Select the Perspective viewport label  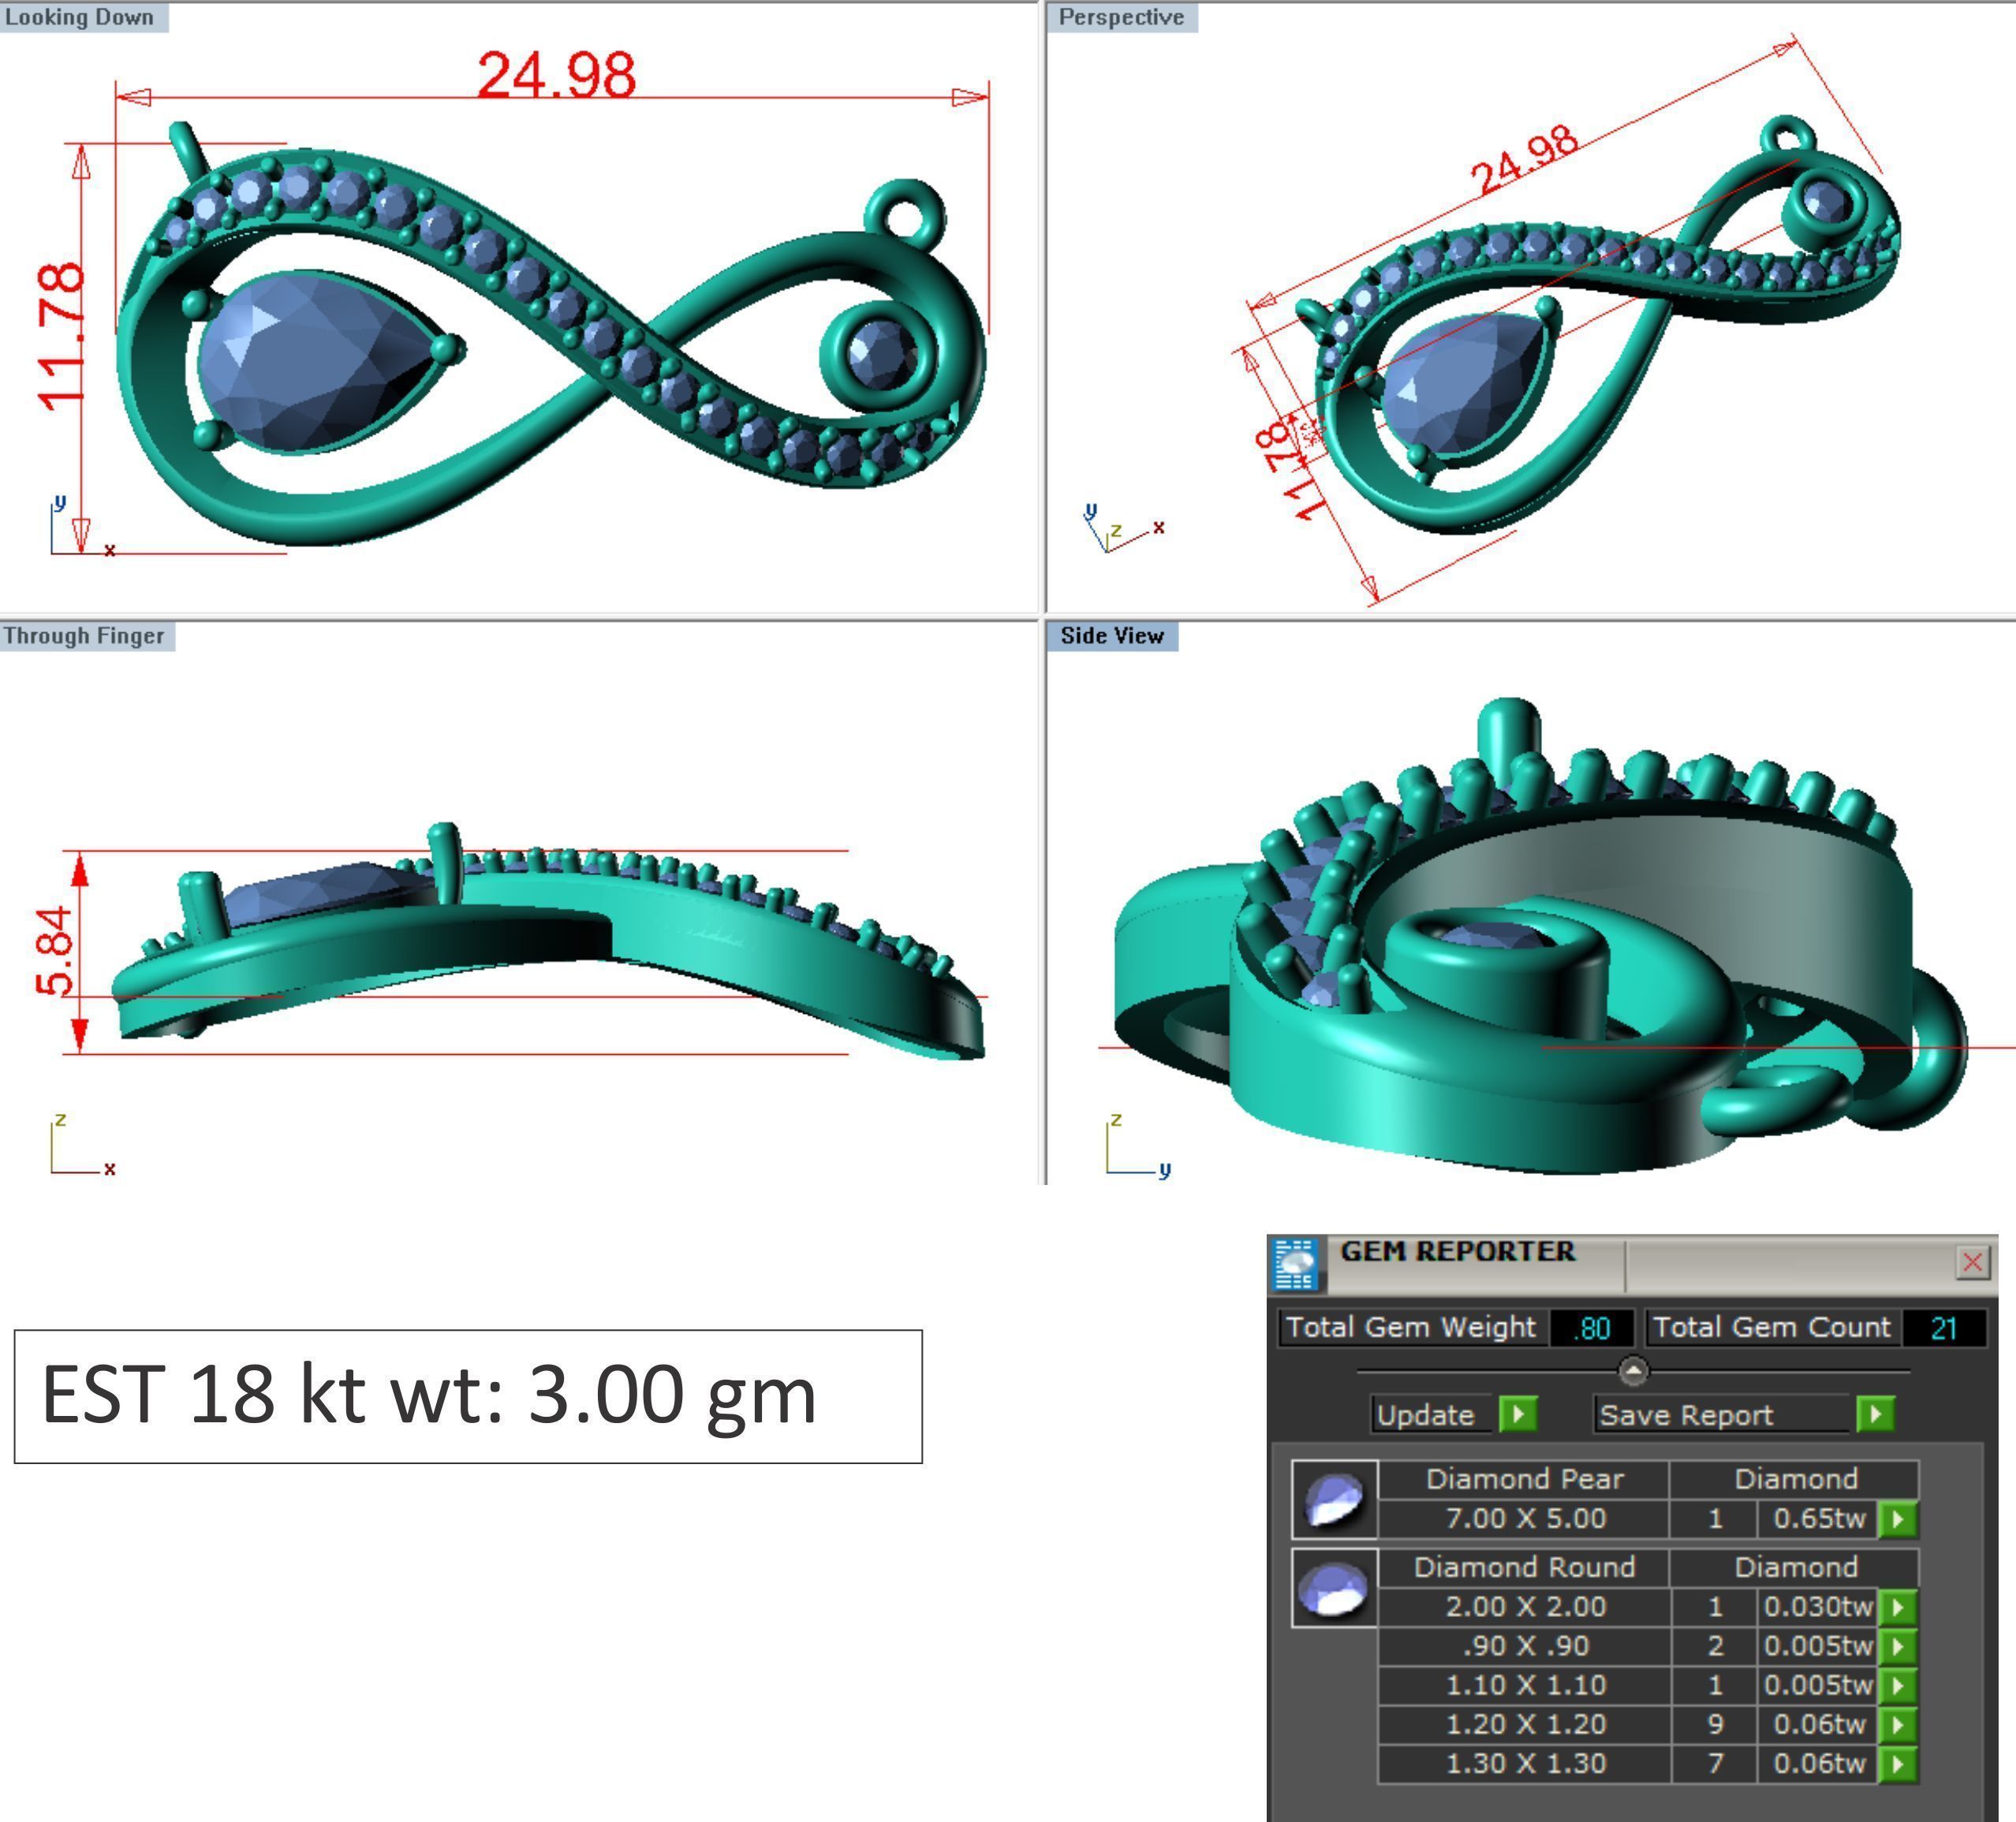pos(1121,17)
